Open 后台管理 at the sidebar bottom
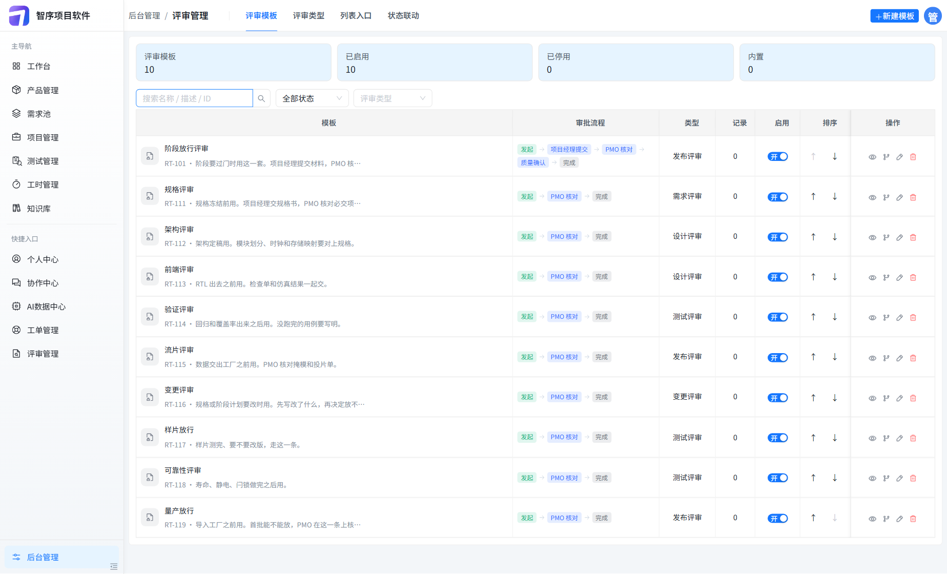 tap(61, 557)
